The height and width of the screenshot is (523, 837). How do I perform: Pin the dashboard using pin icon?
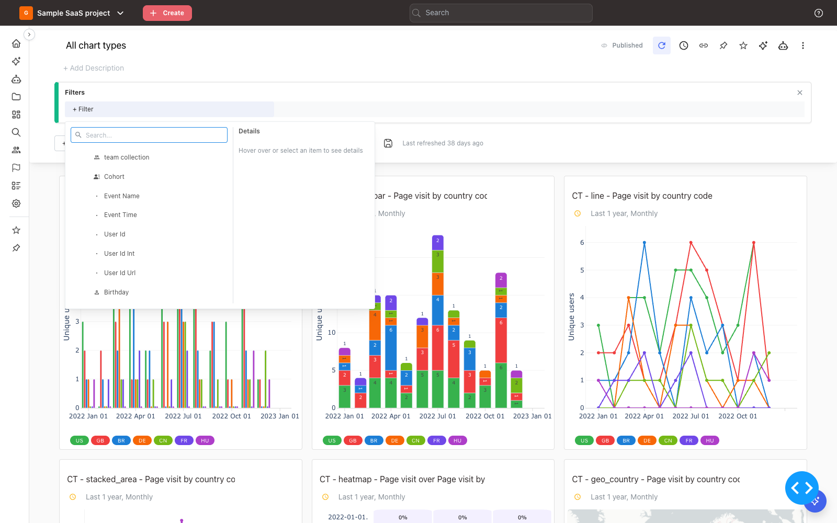[x=723, y=46]
